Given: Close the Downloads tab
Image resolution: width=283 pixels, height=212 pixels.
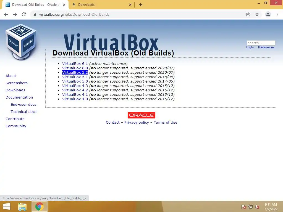Looking at the screenshot, I should 130,5.
